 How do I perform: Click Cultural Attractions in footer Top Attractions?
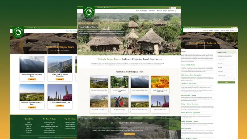(x=70, y=126)
